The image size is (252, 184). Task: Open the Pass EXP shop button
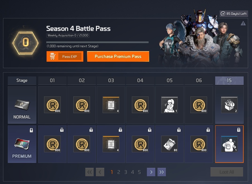pyautogui.click(x=65, y=56)
